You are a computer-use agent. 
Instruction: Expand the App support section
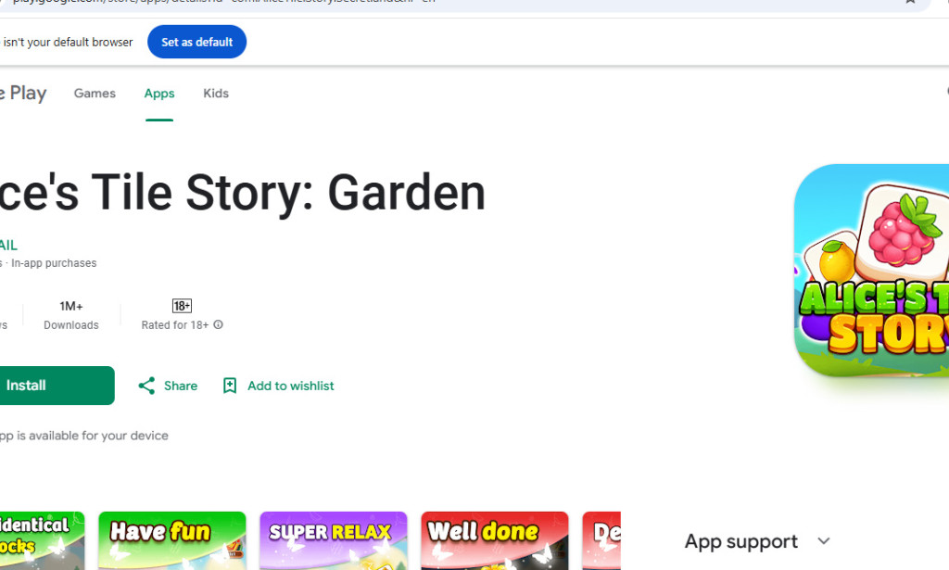click(740, 541)
